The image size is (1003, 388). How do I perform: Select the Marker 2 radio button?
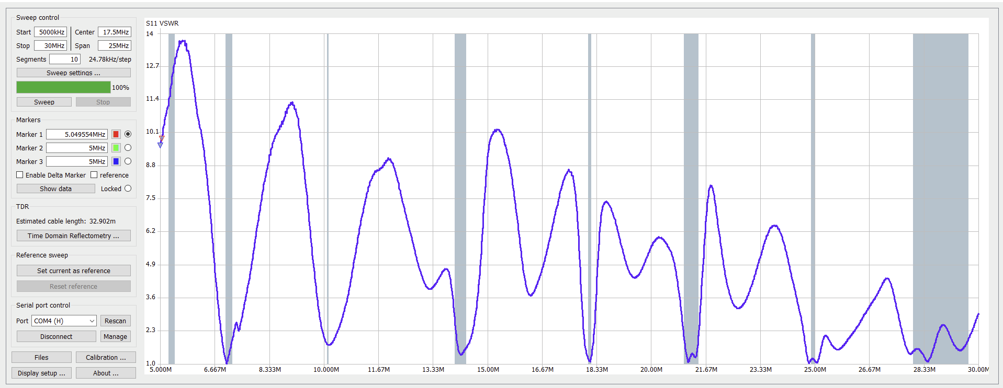coord(128,148)
